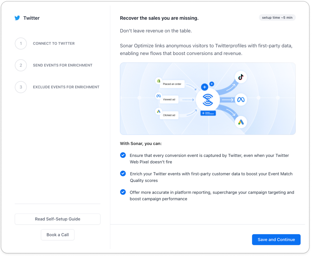313x256 pixels.
Task: Select step 2 circle icon
Action: click(x=21, y=65)
